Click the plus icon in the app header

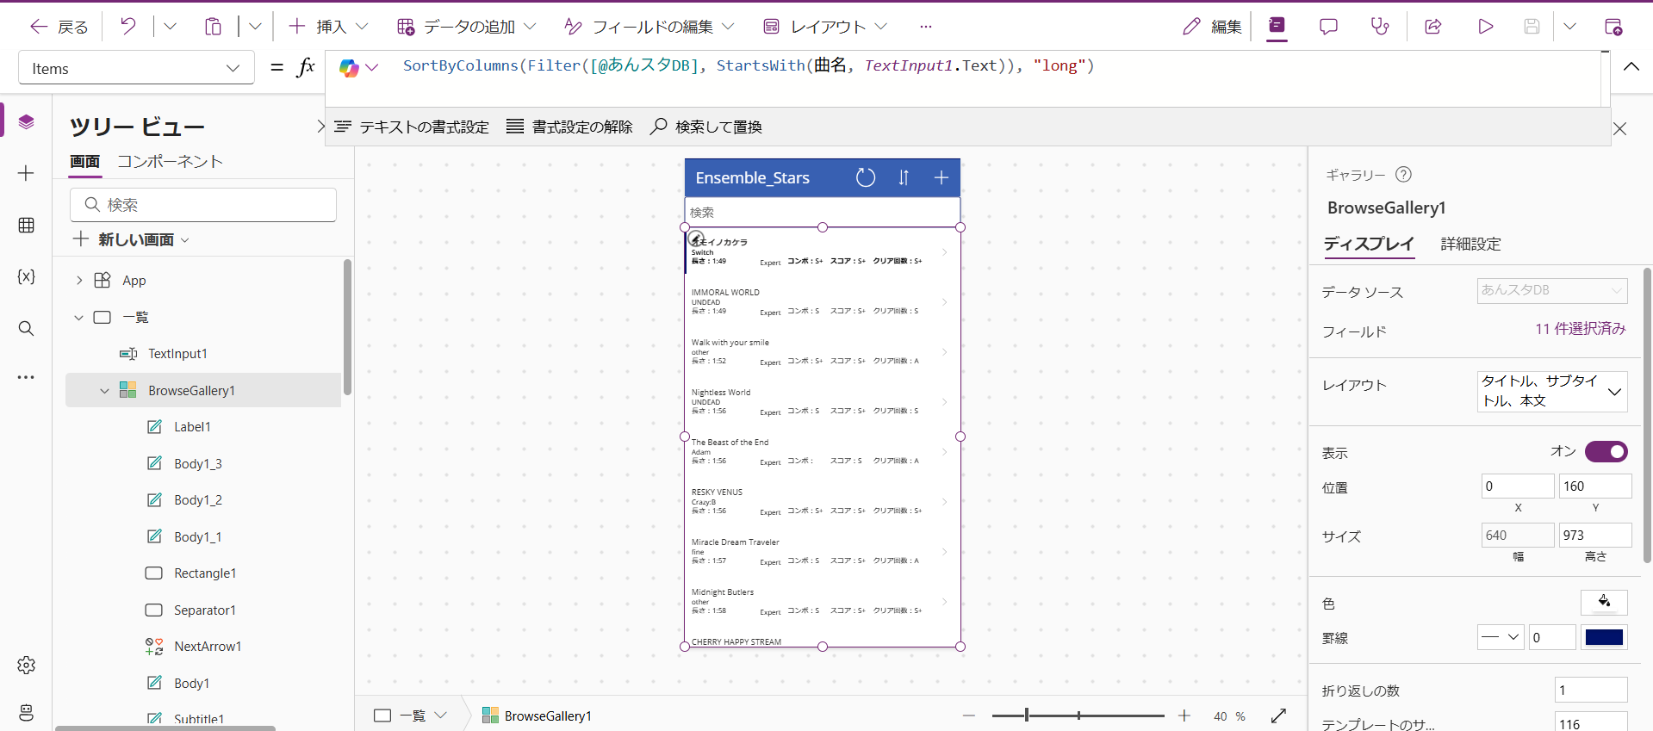click(941, 177)
